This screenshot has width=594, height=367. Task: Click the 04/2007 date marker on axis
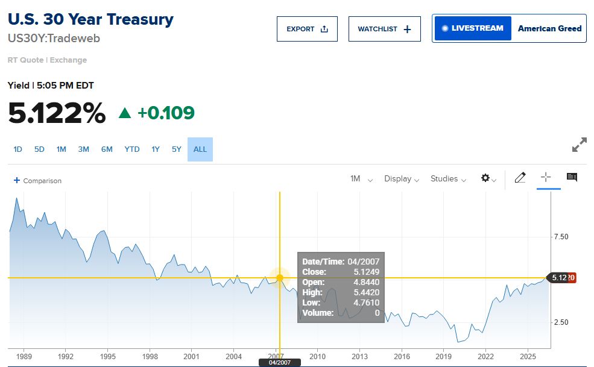point(280,362)
